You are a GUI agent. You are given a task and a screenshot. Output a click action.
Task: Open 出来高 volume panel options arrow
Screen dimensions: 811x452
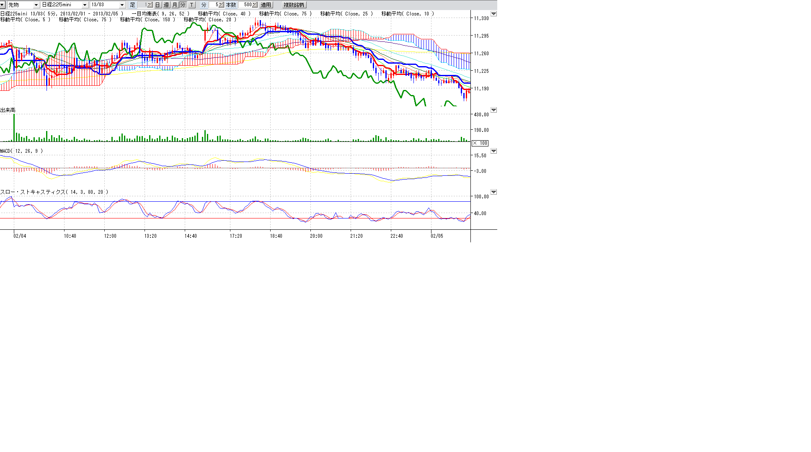point(493,110)
